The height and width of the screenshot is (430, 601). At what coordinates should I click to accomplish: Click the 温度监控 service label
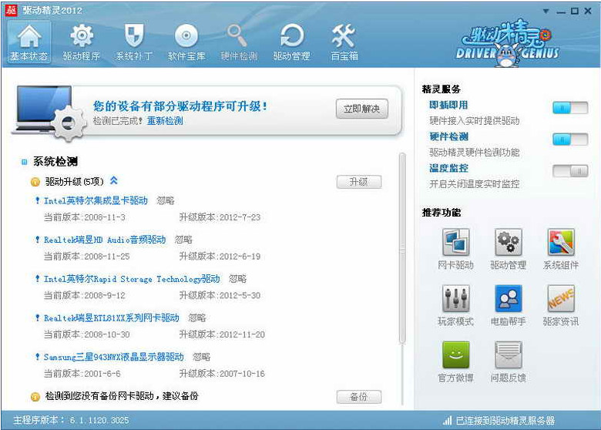pos(448,168)
